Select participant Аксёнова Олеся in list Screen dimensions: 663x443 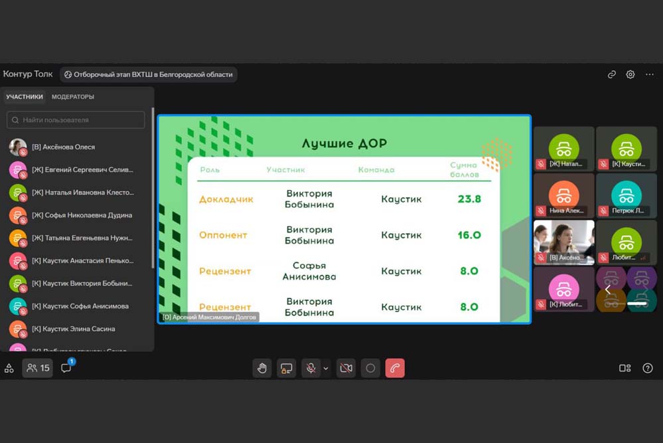click(x=63, y=147)
